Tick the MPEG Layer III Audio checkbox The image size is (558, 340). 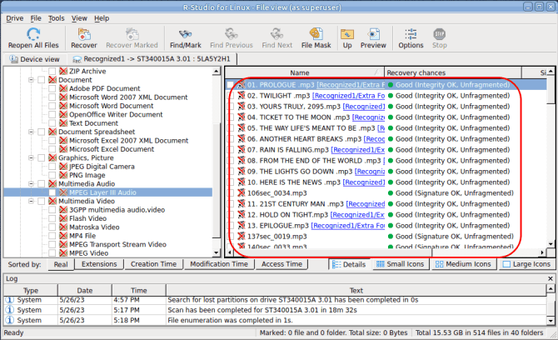[x=52, y=192]
